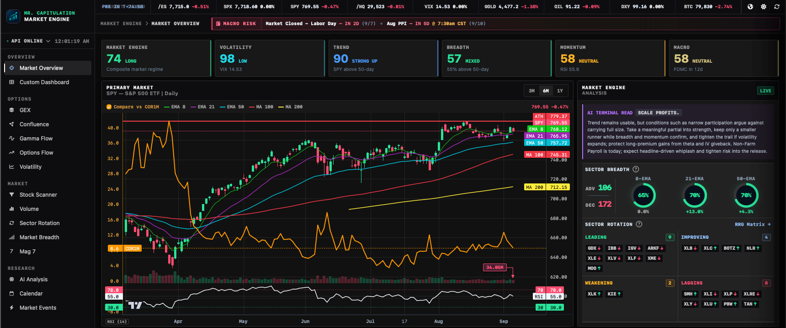The height and width of the screenshot is (328, 786).
Task: Click AI Analysis icon
Action: pyautogui.click(x=11, y=279)
